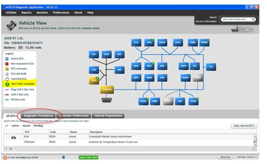The image size is (267, 164).
Task: Click Clear Stored DTC's button
Action: (244, 126)
